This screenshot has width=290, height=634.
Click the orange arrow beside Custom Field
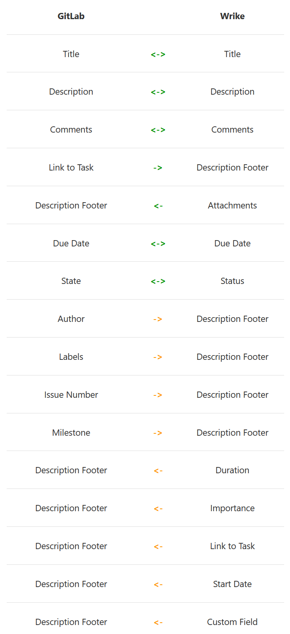tap(158, 622)
